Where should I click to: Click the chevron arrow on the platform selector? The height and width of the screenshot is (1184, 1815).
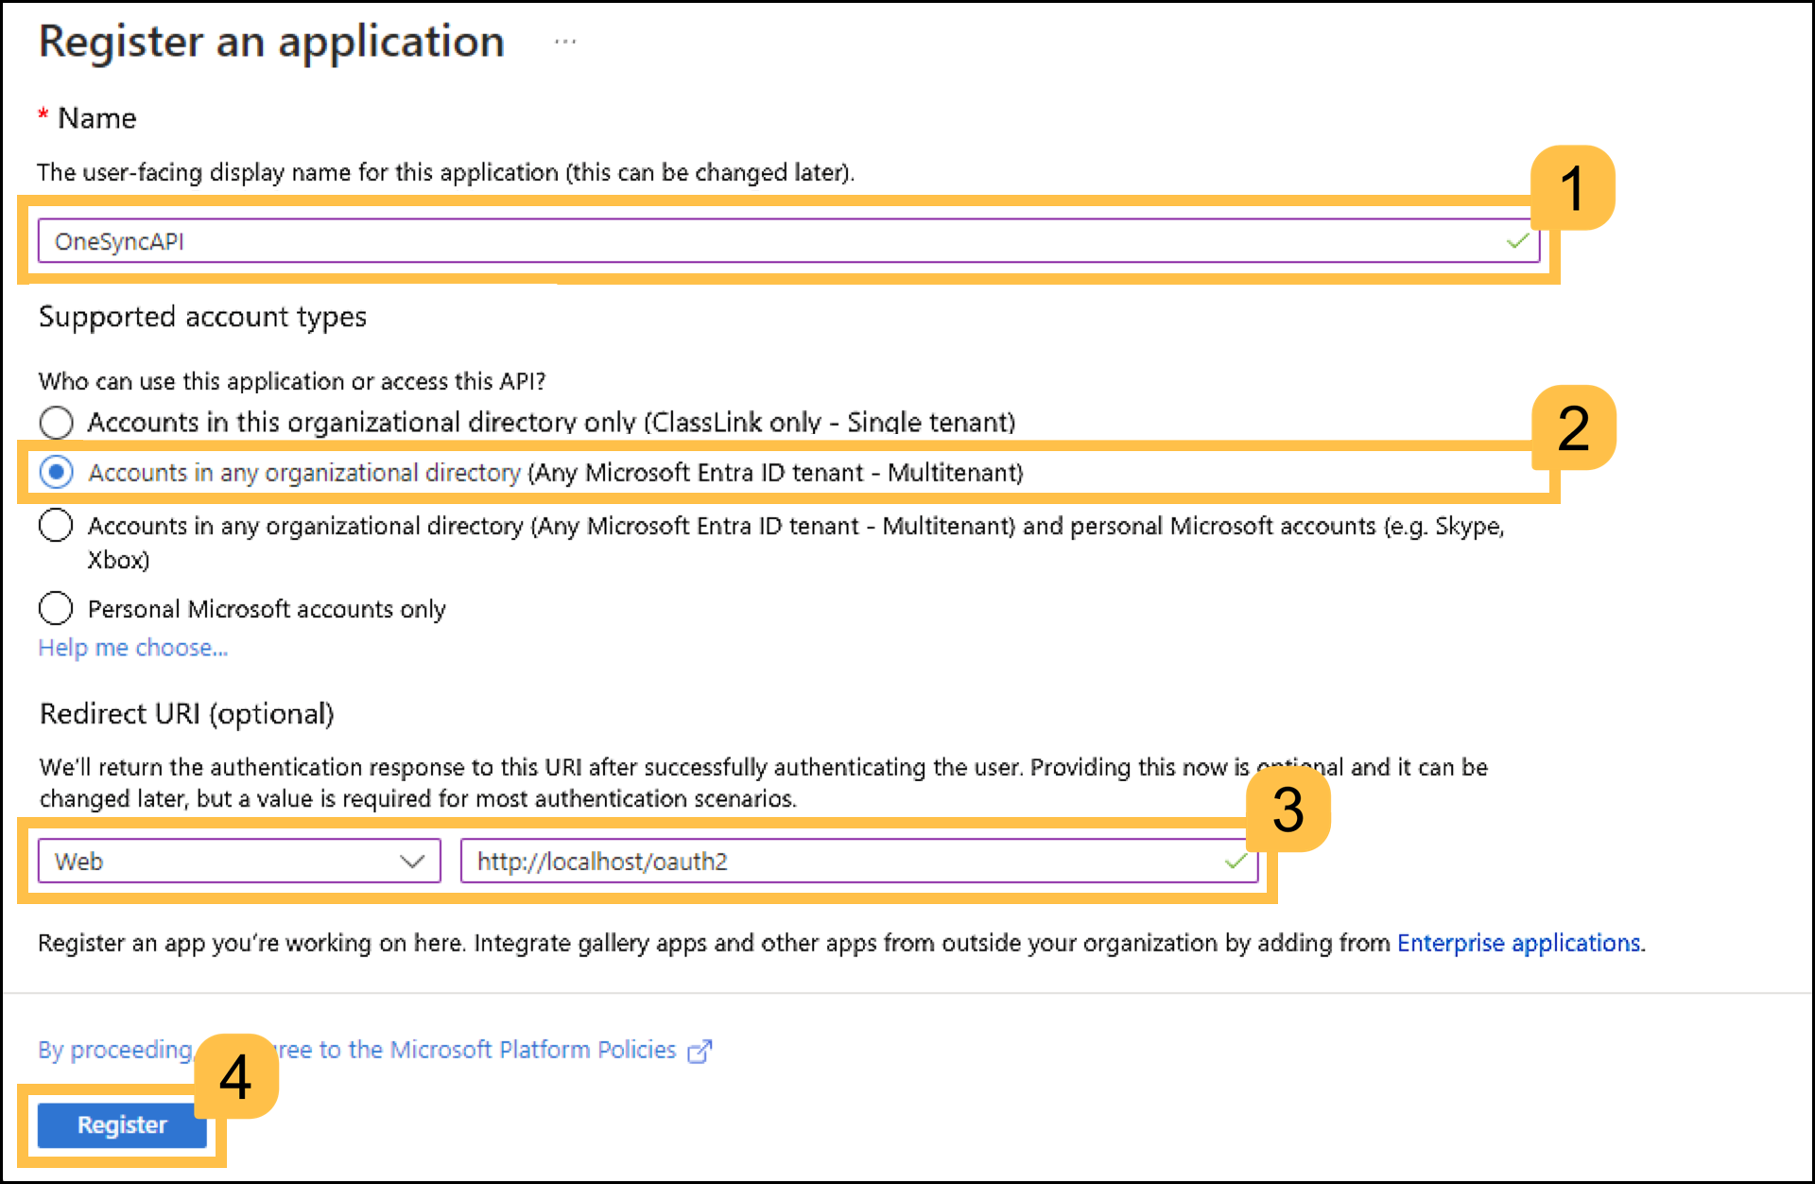(411, 861)
